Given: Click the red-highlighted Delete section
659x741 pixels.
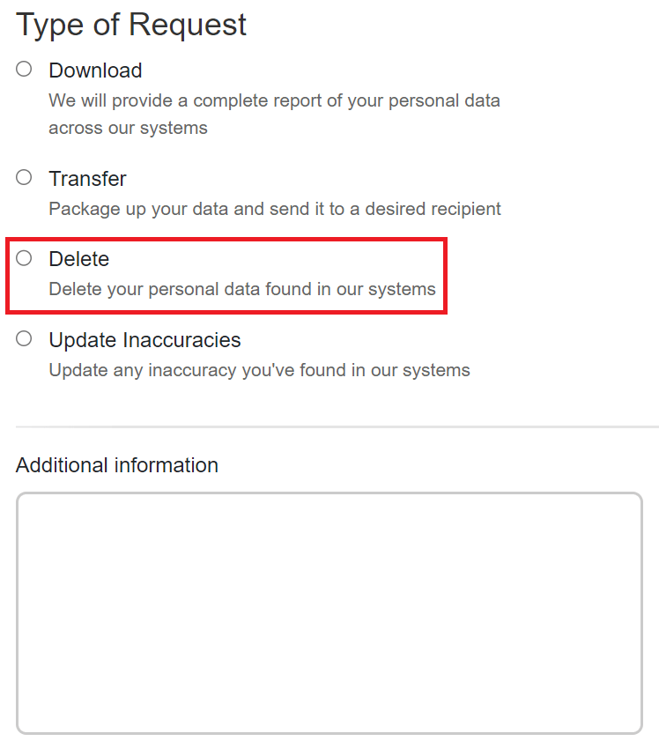Looking at the screenshot, I should [226, 275].
